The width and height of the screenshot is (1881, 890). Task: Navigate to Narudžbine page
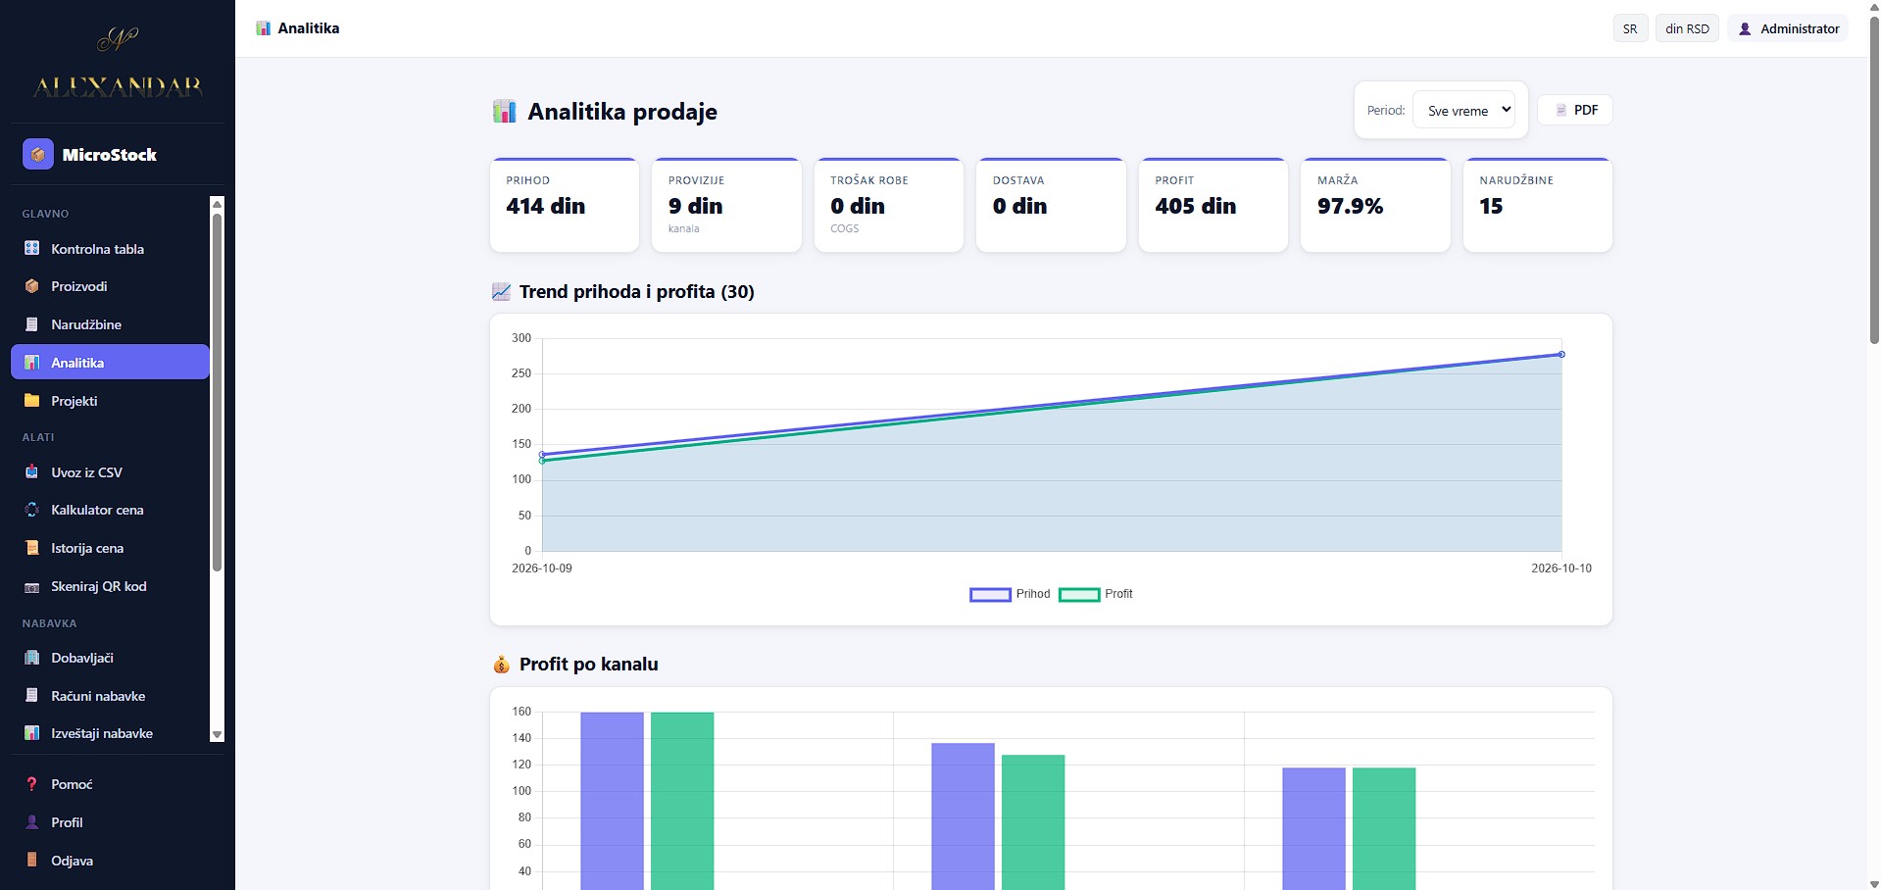click(x=110, y=324)
